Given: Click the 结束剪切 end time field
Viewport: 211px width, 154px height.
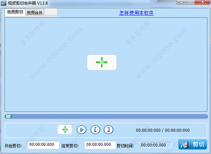Looking at the screenshot, I should (x=100, y=145).
